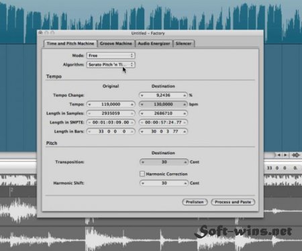Screen dimensions: 302x251
Task: Decrease Harmonic Shift value arrow
Action: click(x=142, y=183)
